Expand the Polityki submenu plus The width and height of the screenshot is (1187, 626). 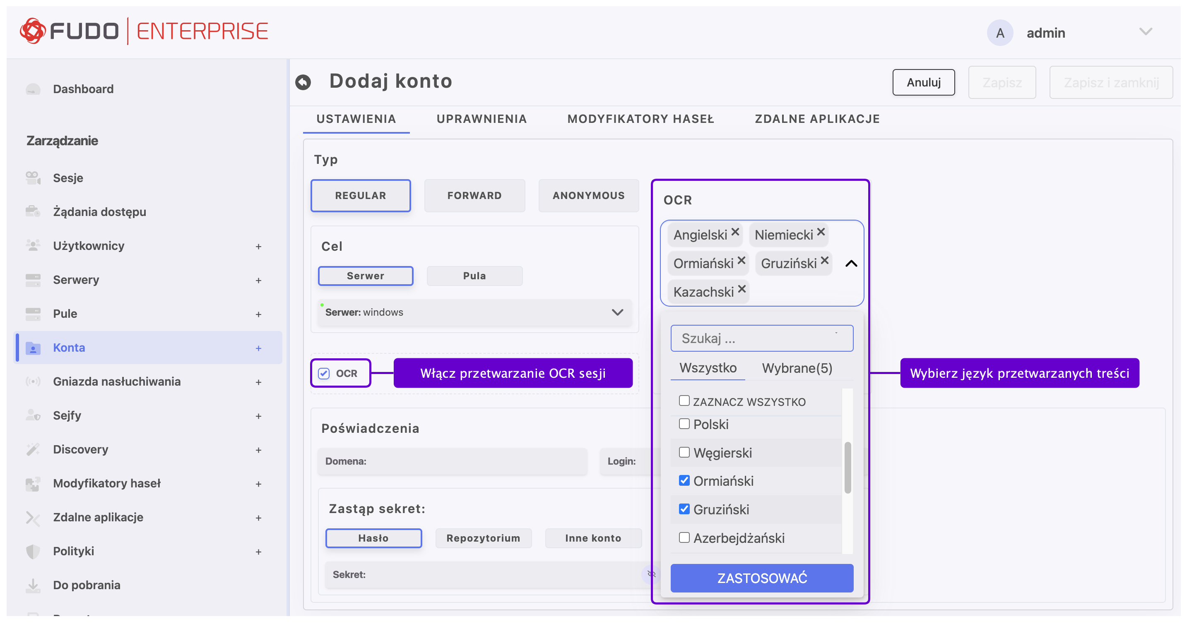258,552
